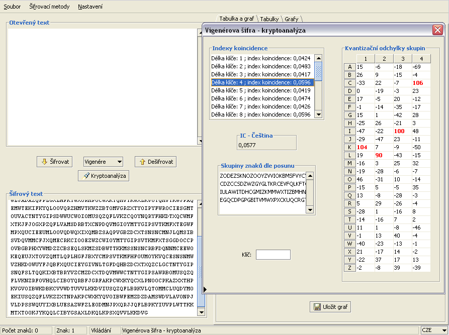Viewport: 449px width, 335px height.
Task: Click the Dešifrovat button
Action: tap(156, 162)
